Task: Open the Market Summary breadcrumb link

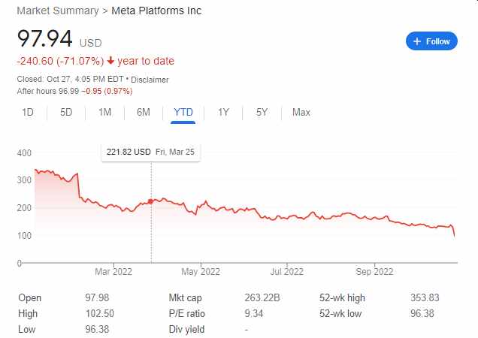Action: pos(57,11)
